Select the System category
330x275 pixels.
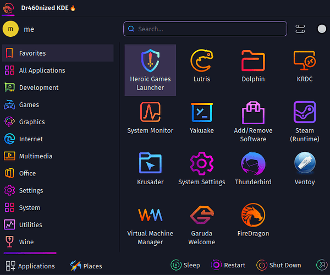pos(58,207)
